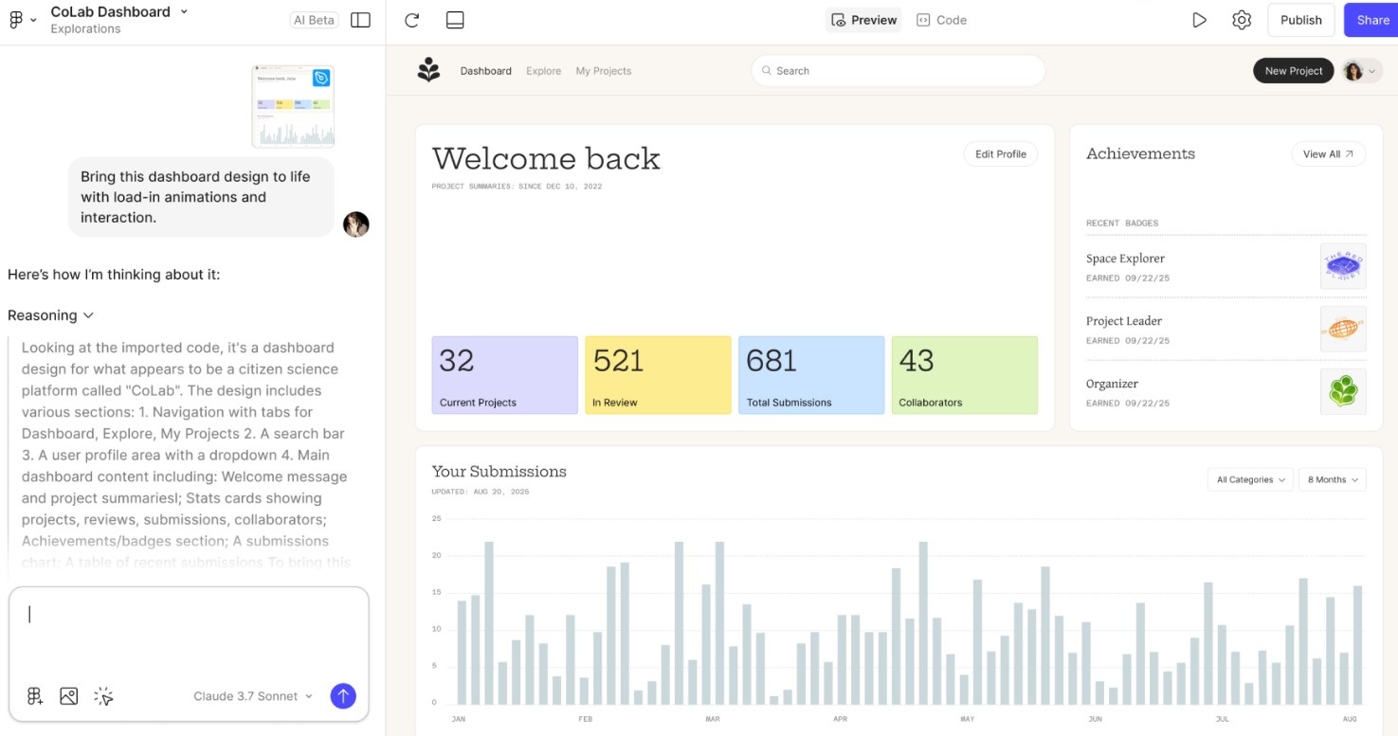Open the Figma main menu logo
Viewport: 1398px width, 736px height.
click(x=21, y=20)
